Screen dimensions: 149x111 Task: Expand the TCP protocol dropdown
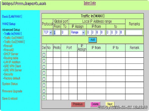tap(48, 32)
